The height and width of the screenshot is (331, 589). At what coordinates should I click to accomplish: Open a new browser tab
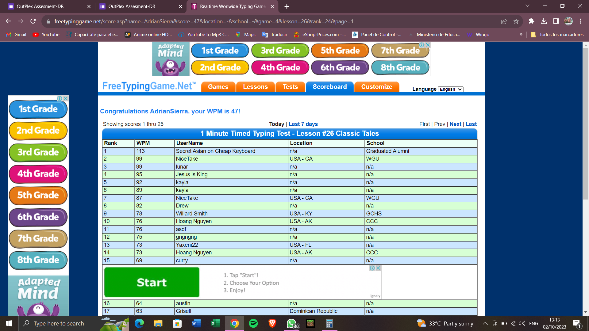pos(287,6)
